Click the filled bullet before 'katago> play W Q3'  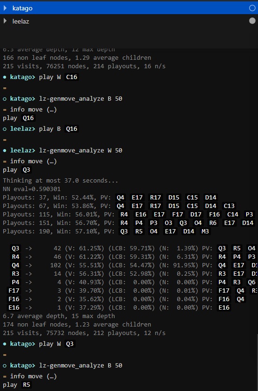(x=5, y=344)
